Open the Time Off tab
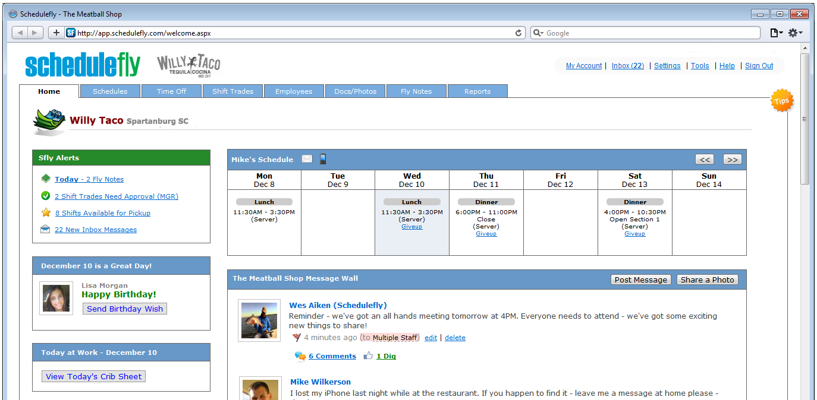The height and width of the screenshot is (400, 817). [172, 91]
